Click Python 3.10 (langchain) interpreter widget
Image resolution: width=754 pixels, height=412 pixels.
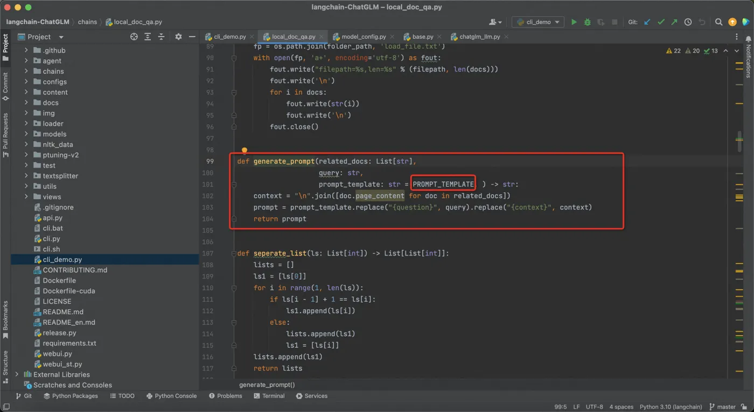tap(671, 407)
